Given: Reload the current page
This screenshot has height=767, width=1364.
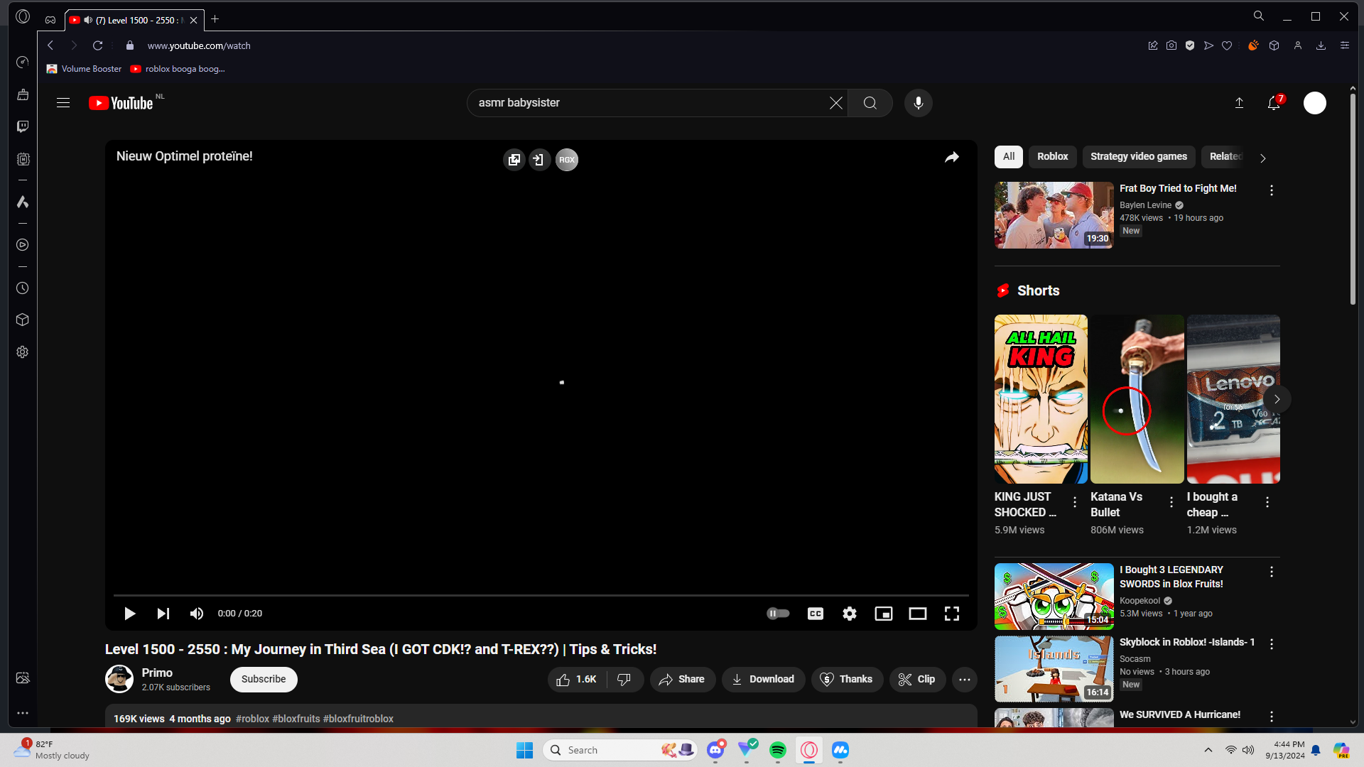Looking at the screenshot, I should pyautogui.click(x=98, y=45).
